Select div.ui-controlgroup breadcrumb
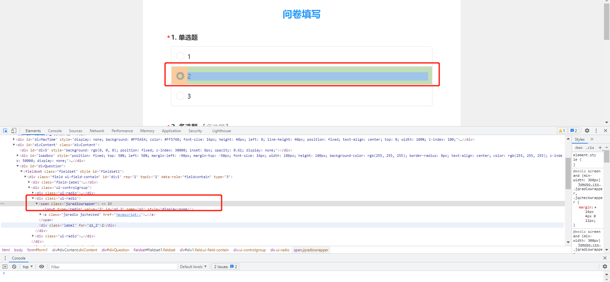The width and height of the screenshot is (610, 282). [249, 250]
